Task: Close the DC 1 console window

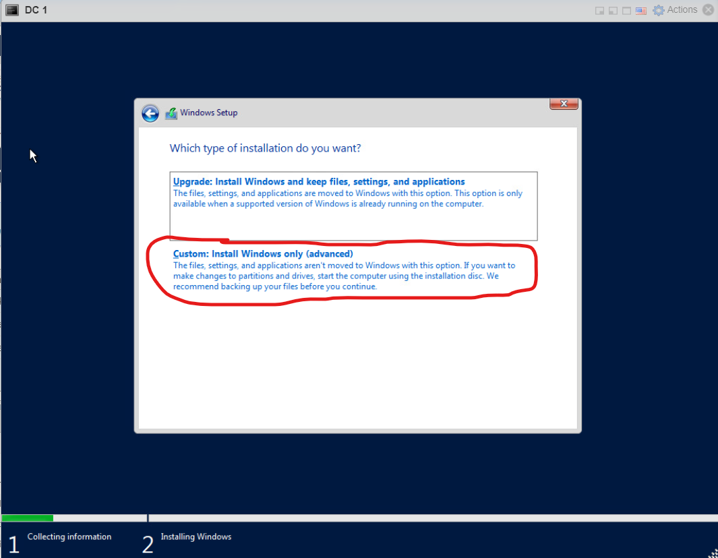Action: 709,9
